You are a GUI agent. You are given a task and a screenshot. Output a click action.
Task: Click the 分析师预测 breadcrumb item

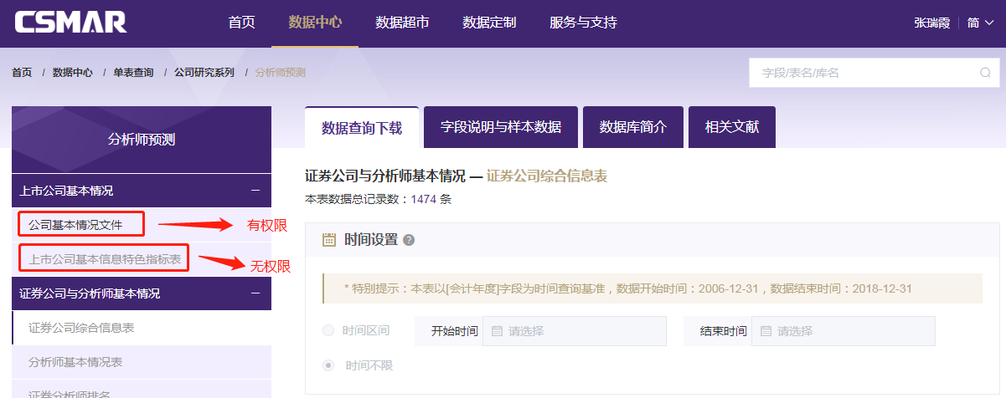point(280,73)
